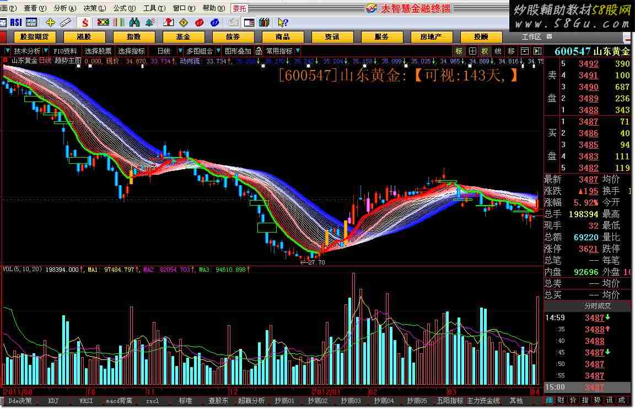635x409 pixels.
Task: Open the 分析(A) menu
Action: tap(65, 8)
